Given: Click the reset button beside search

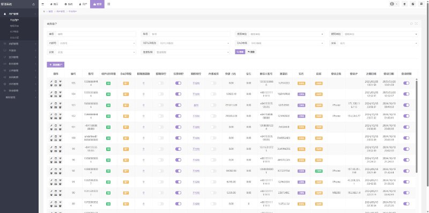Looking at the screenshot, I should (x=251, y=52).
